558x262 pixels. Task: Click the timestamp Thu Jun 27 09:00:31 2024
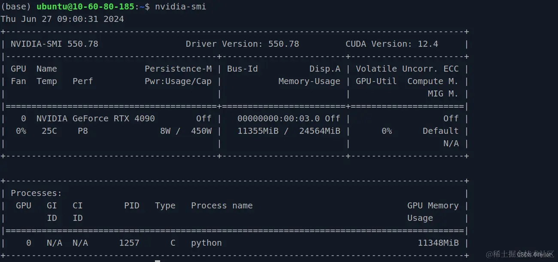(62, 19)
